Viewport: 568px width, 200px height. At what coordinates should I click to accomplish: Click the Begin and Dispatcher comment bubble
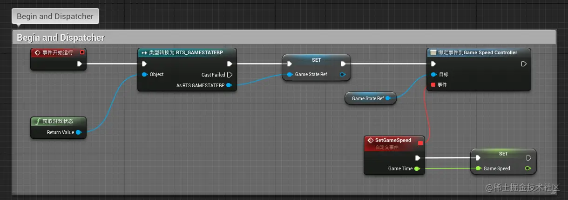click(55, 16)
